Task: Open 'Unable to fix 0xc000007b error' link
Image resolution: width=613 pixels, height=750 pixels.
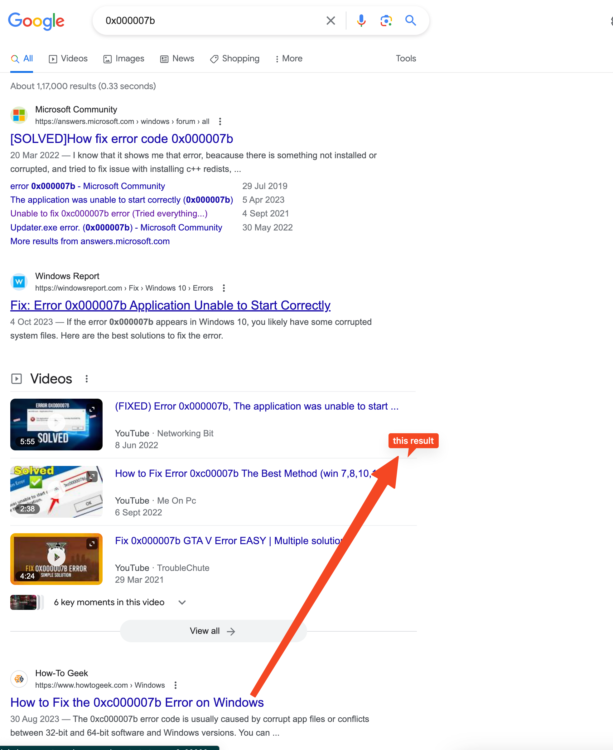Action: point(109,213)
